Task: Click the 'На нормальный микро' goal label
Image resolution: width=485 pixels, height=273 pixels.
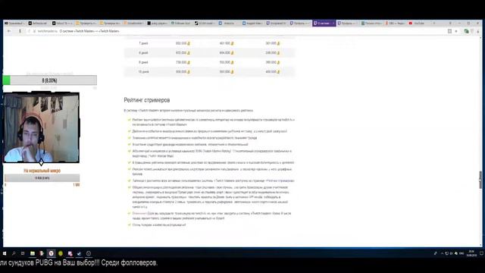Action: point(42,171)
